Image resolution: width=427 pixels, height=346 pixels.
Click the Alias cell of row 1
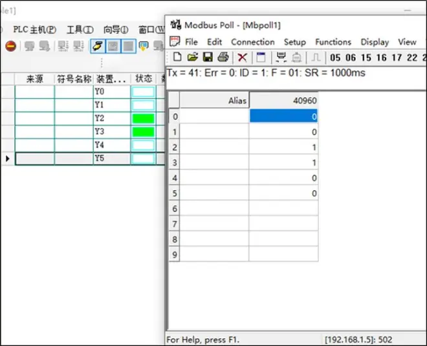(x=214, y=132)
